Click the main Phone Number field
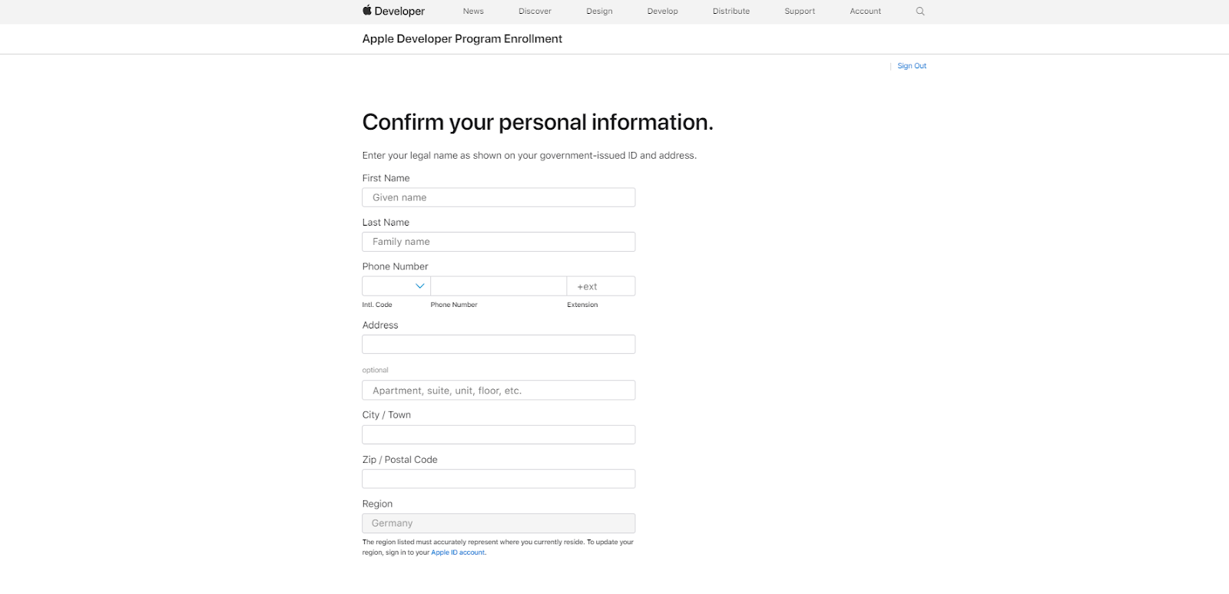Image resolution: width=1229 pixels, height=594 pixels. [x=499, y=286]
